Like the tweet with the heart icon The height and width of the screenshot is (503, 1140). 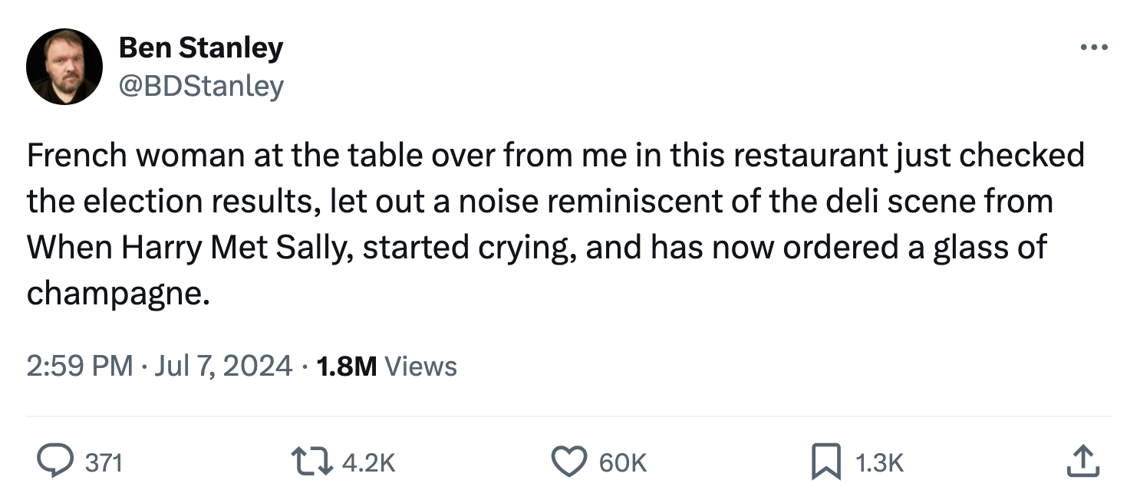(x=569, y=462)
